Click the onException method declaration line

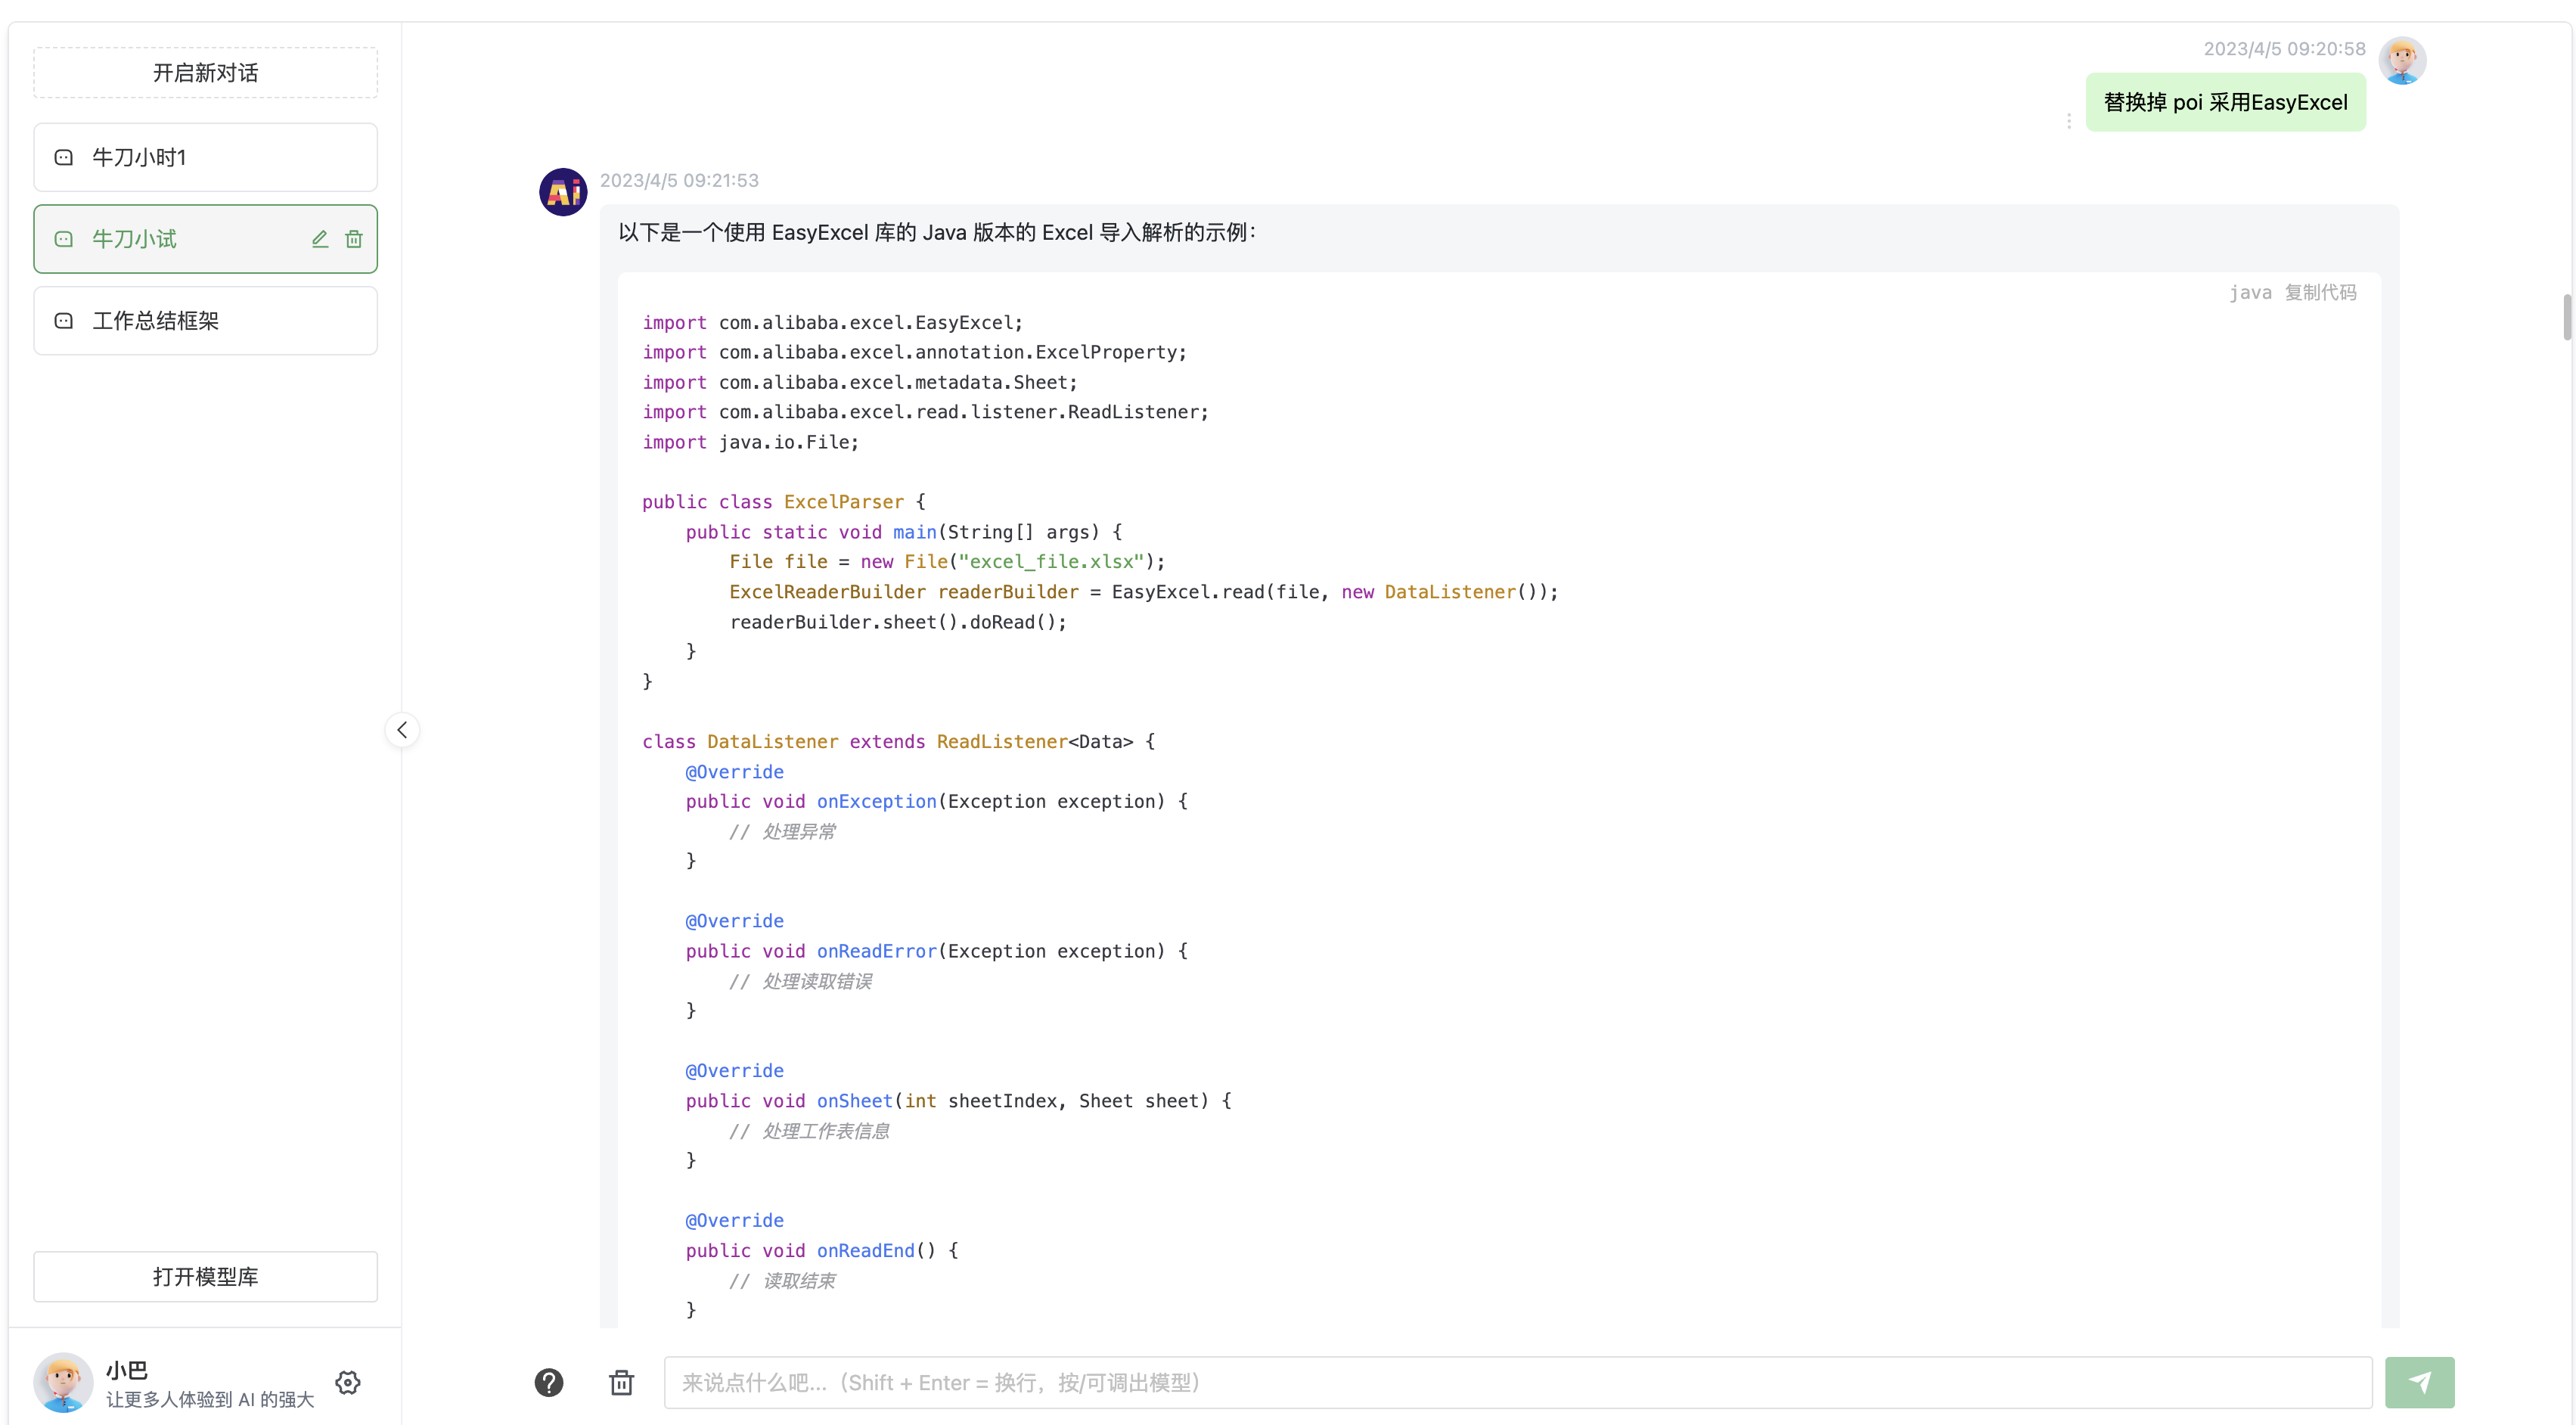[936, 802]
